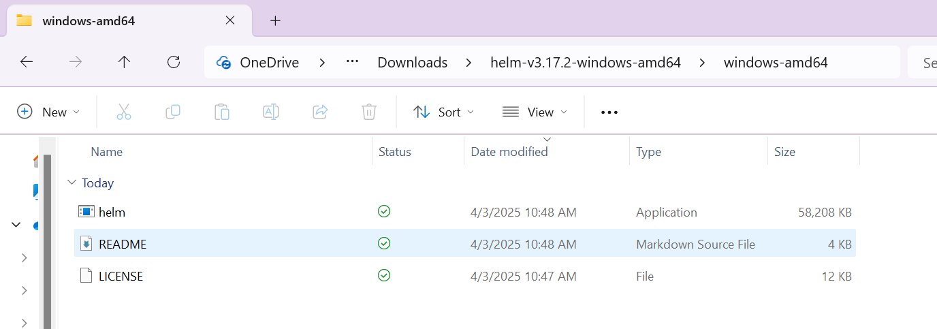Navigate to helm-v3.17.2-windows-amd64 breadcrumb folder
Image resolution: width=937 pixels, height=329 pixels.
pos(586,63)
